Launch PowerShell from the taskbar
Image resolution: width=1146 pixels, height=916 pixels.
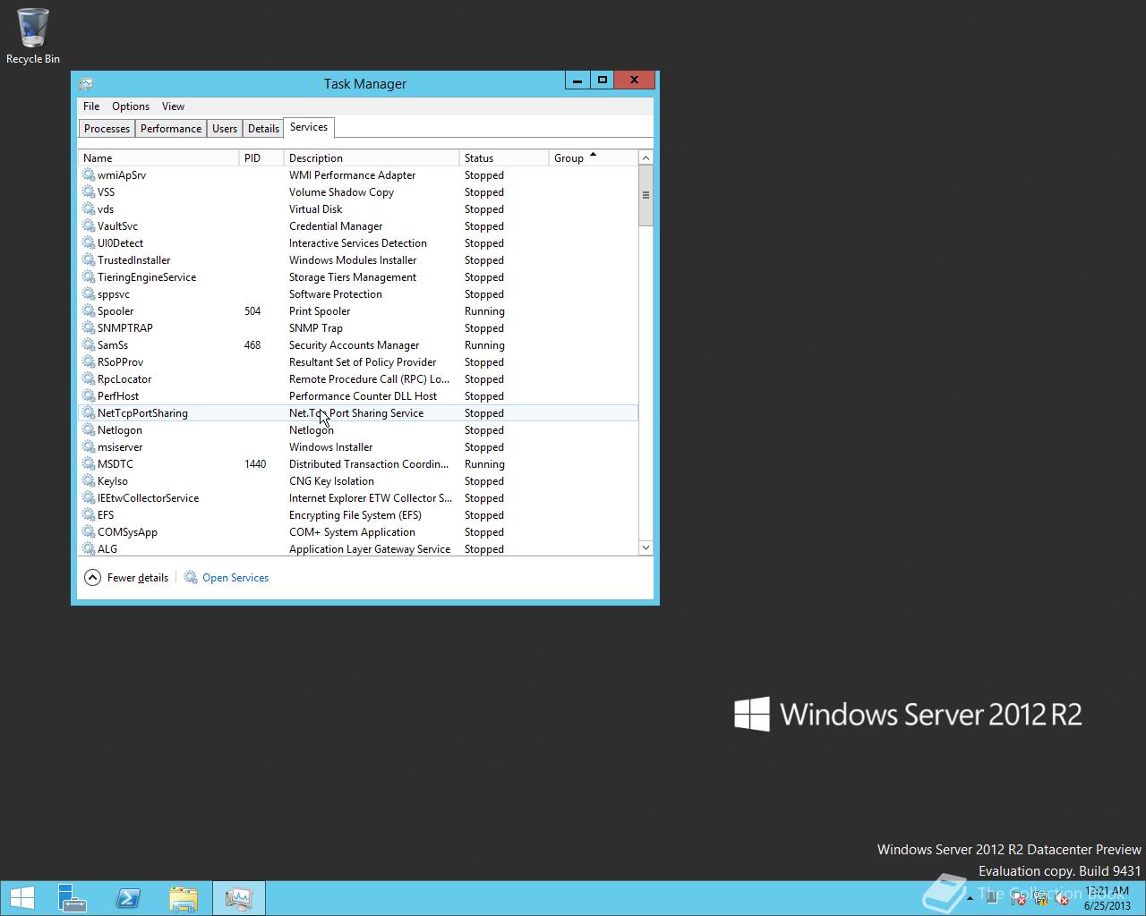(x=128, y=898)
